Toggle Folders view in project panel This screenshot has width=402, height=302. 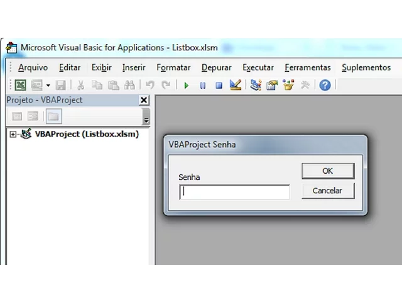53,116
